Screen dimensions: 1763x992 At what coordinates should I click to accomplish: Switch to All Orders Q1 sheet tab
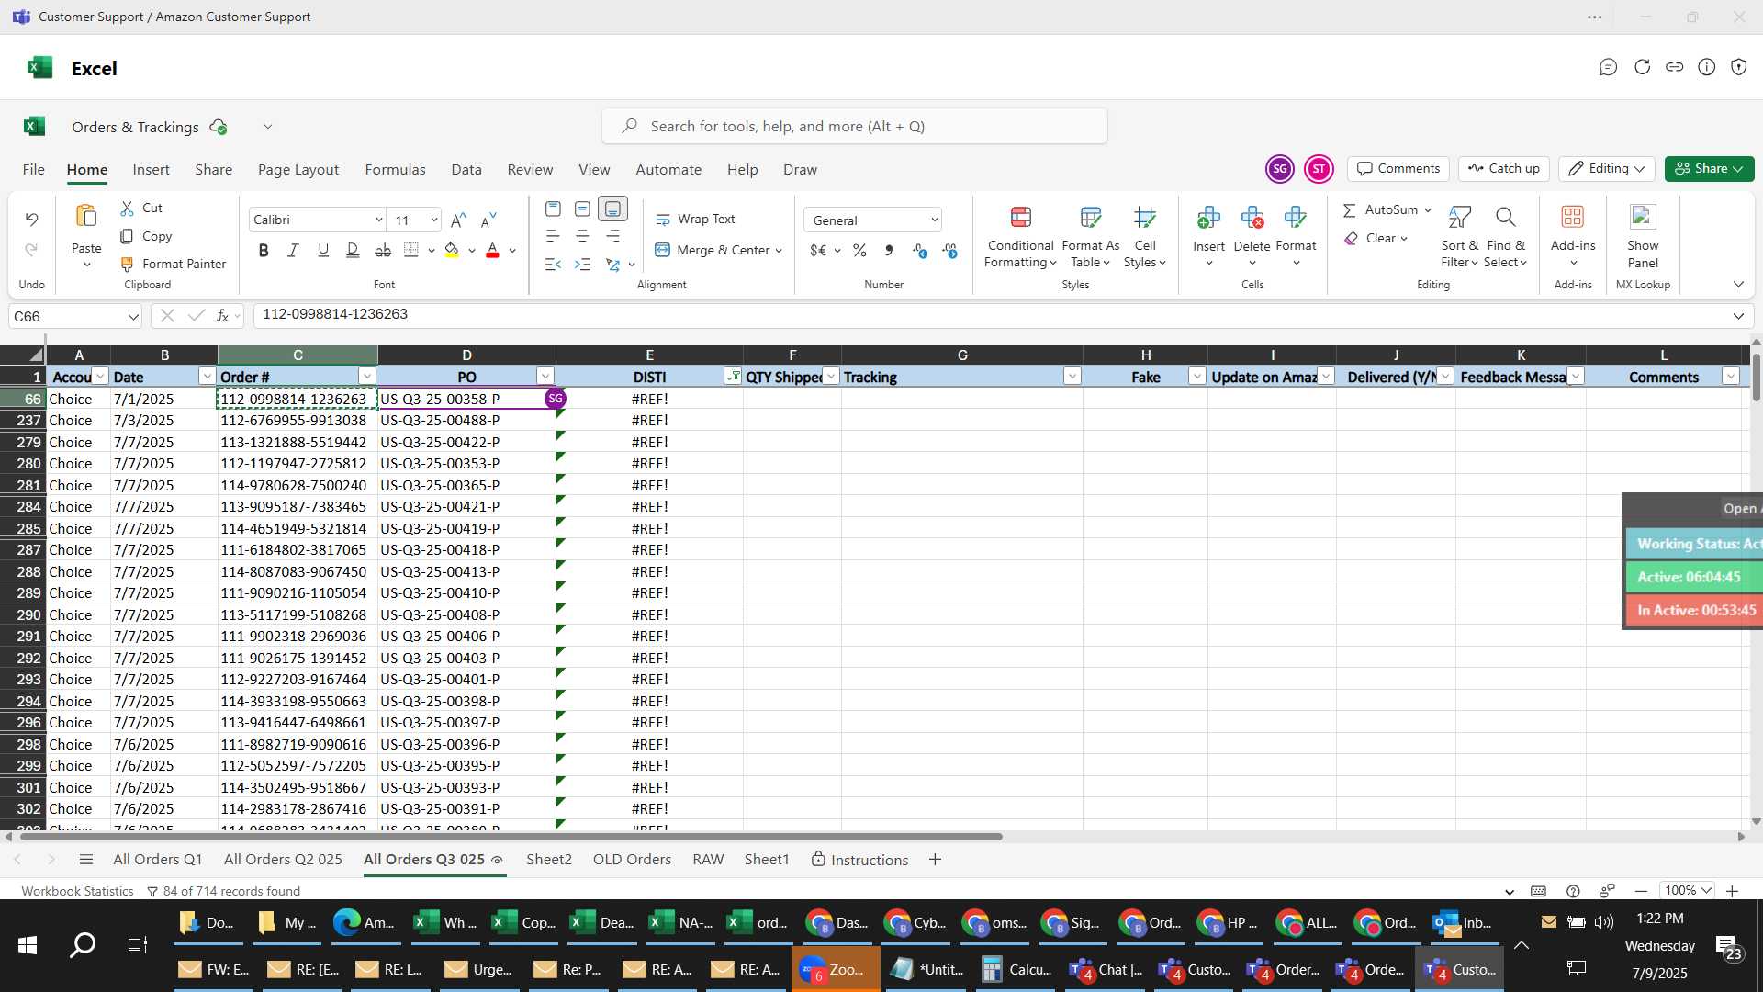click(157, 859)
